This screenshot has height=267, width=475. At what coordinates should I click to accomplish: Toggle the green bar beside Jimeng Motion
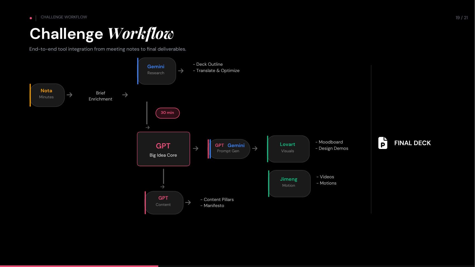tap(269, 183)
